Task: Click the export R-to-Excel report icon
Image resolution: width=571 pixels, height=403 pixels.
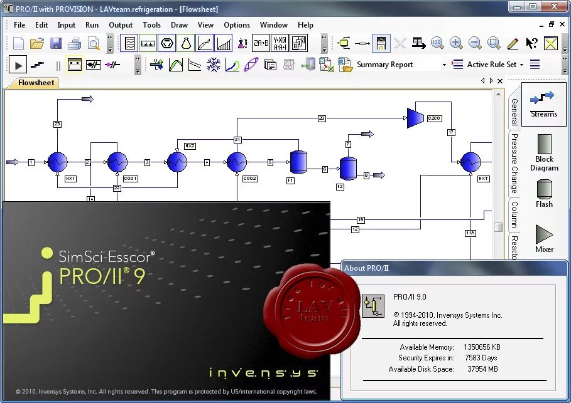Action: (326, 65)
